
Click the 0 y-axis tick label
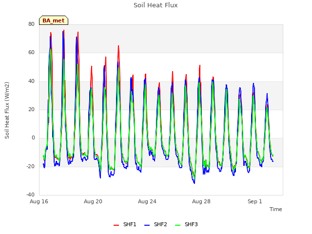coord(33,137)
